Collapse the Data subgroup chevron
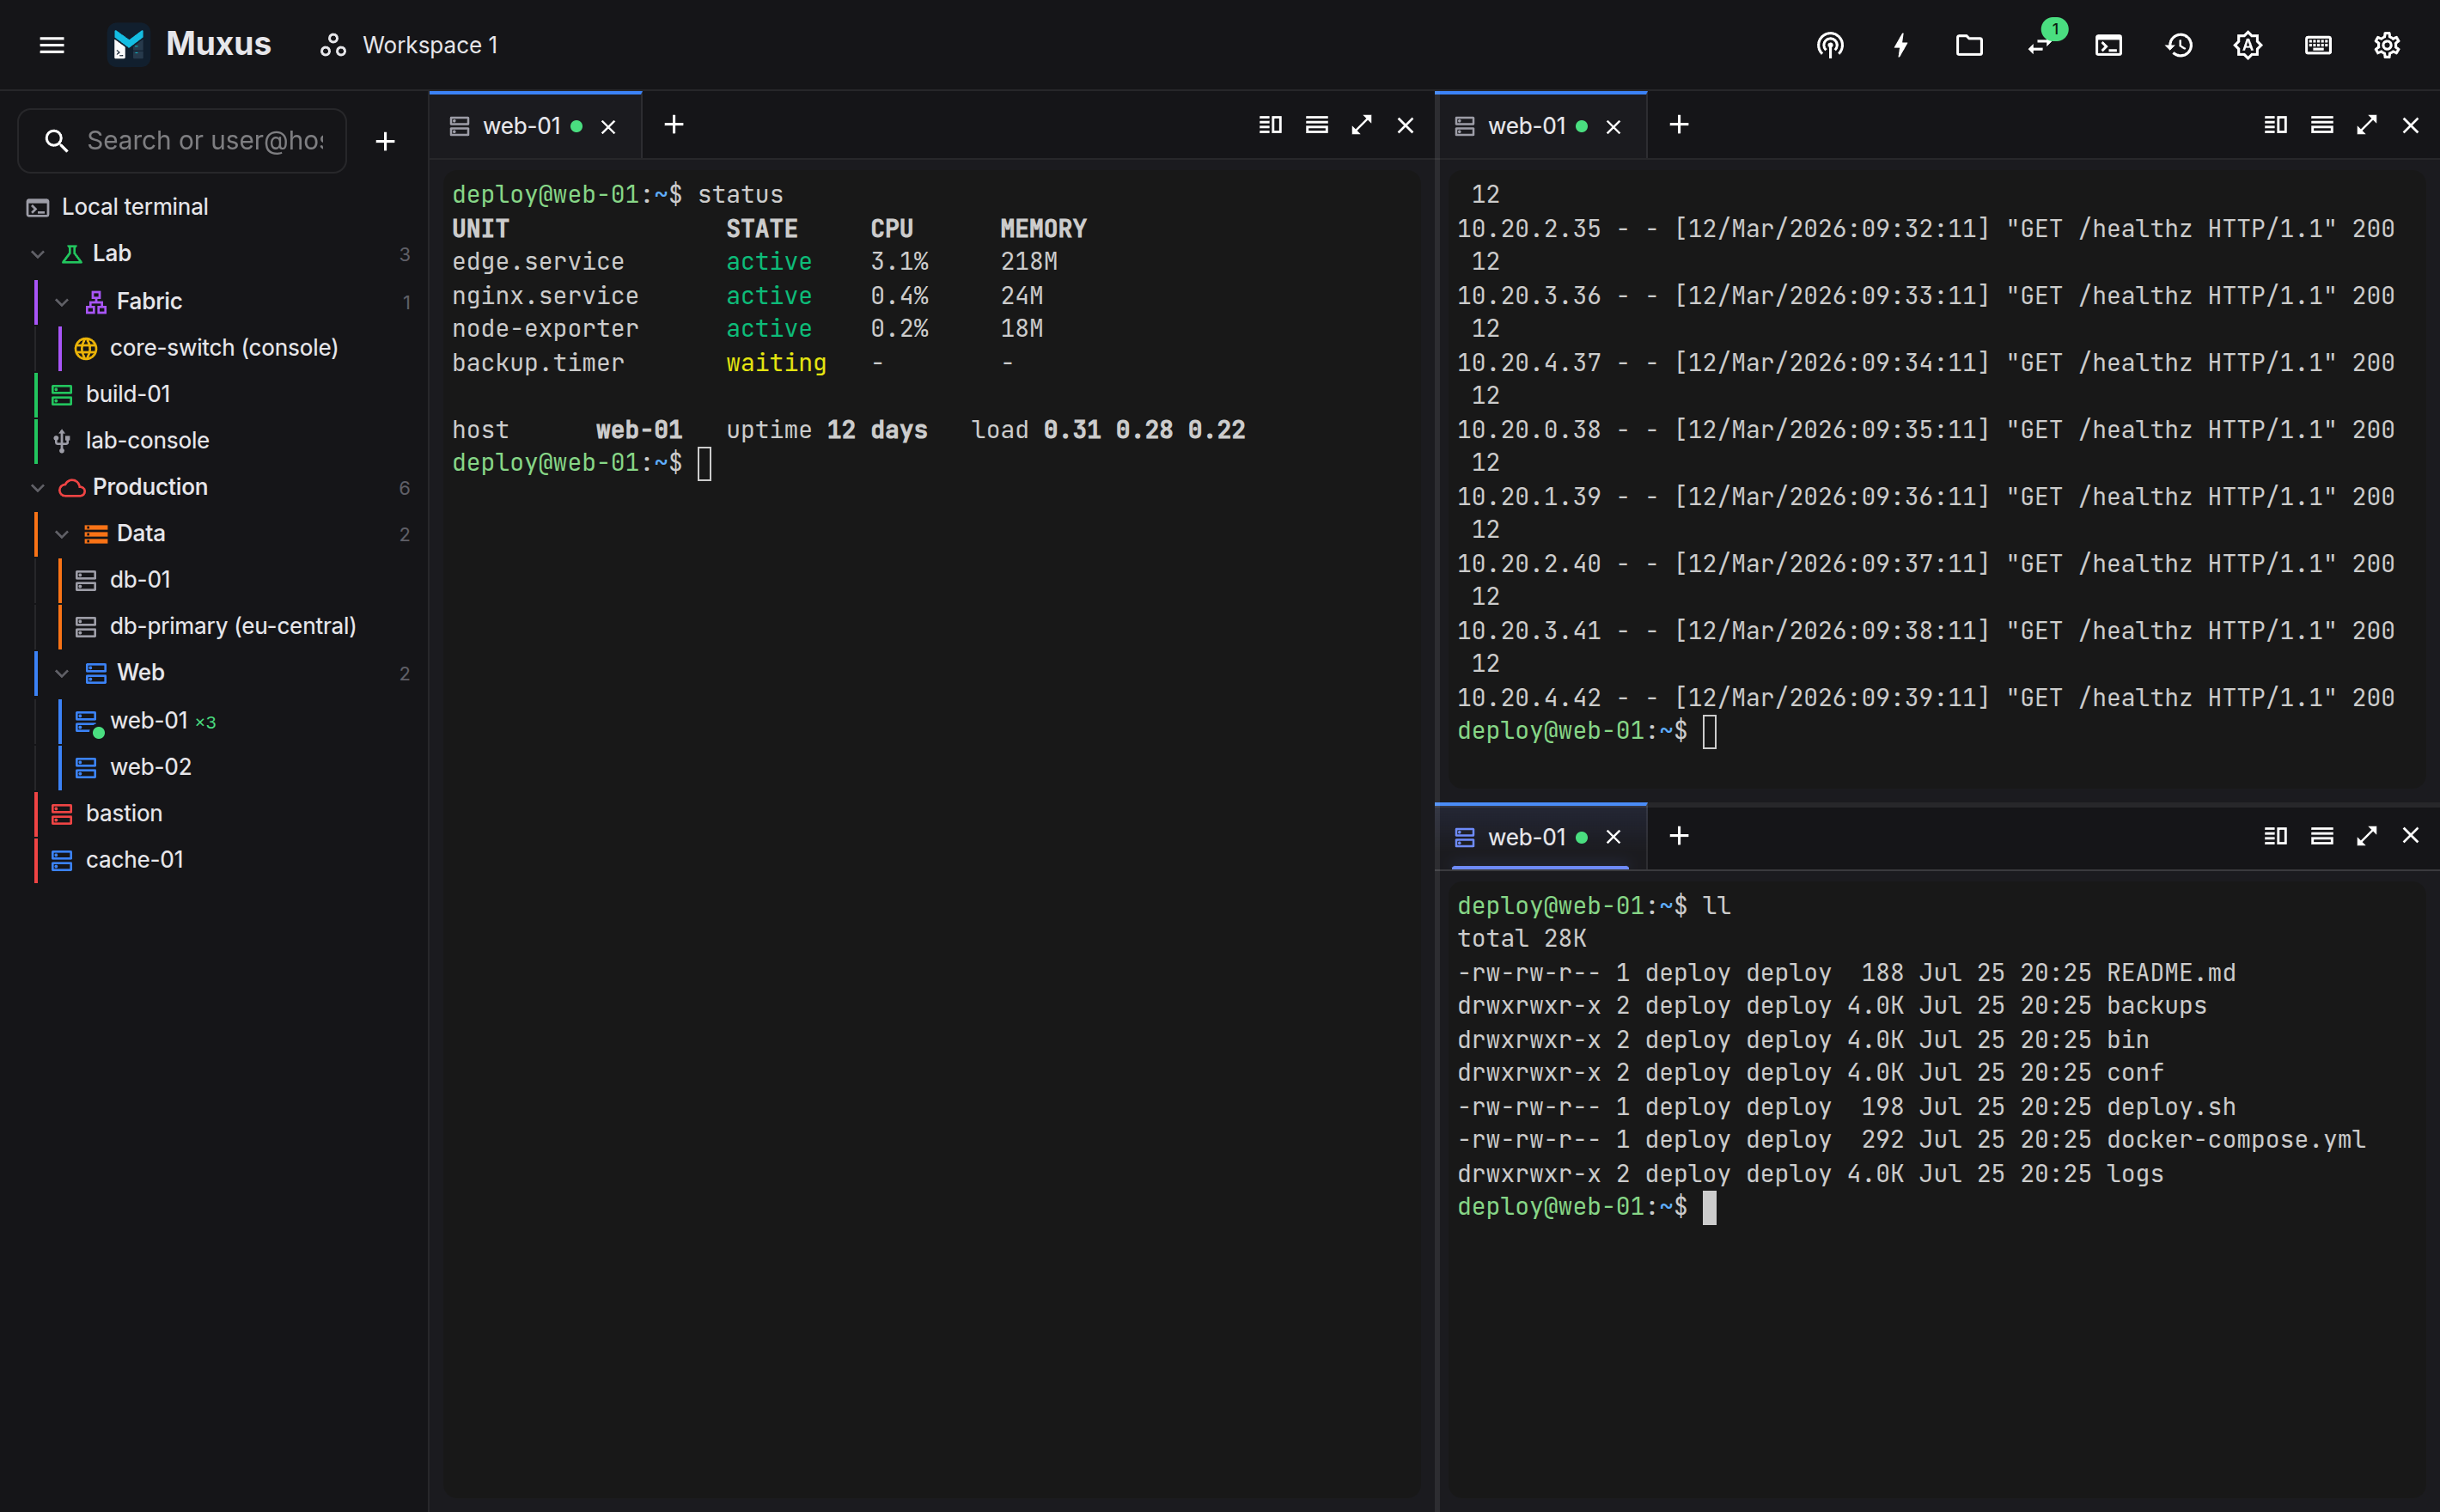 click(62, 533)
